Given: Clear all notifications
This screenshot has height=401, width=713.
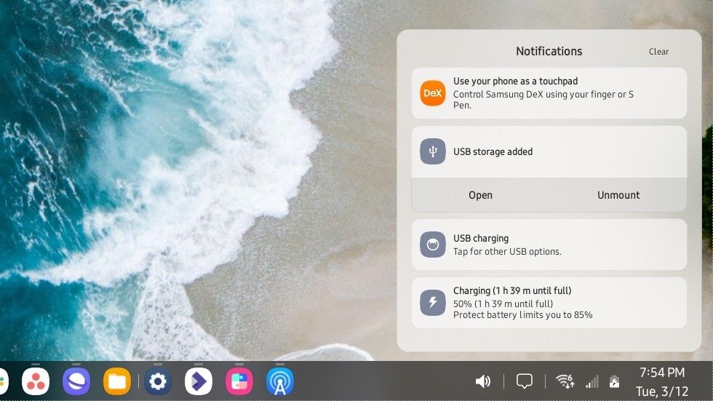Looking at the screenshot, I should pyautogui.click(x=658, y=52).
